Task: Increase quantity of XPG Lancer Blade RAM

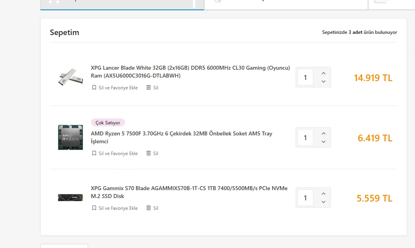Action: [324, 73]
